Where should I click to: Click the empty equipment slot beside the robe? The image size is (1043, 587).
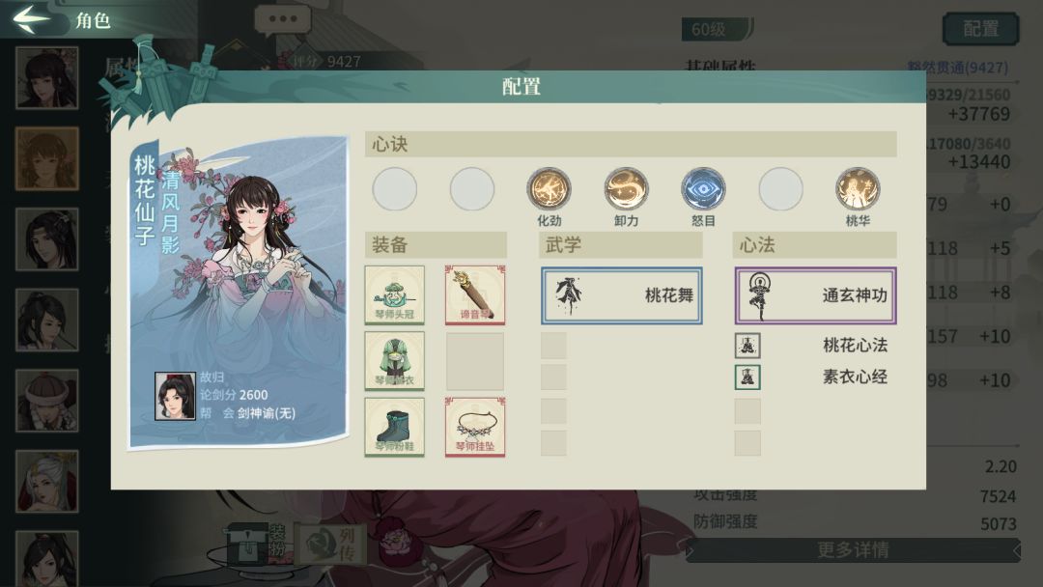coord(475,361)
